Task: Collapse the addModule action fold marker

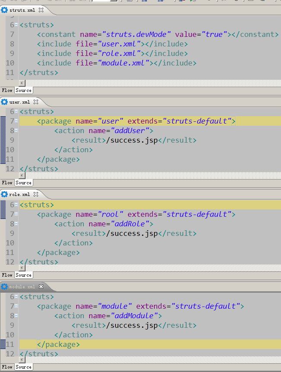Action: pyautogui.click(x=16, y=315)
